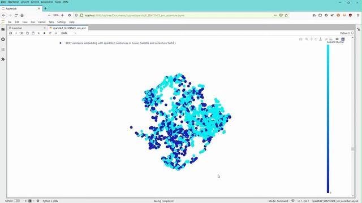Viewport: 362px width, 203px height.
Task: Click Saving completed status text
Action: pyautogui.click(x=163, y=201)
